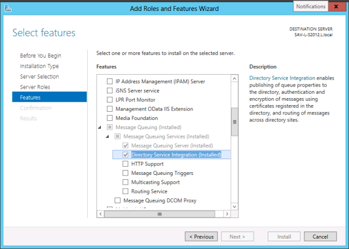349x249 pixels.
Task: Select the Media Foundation label
Action: (x=137, y=118)
